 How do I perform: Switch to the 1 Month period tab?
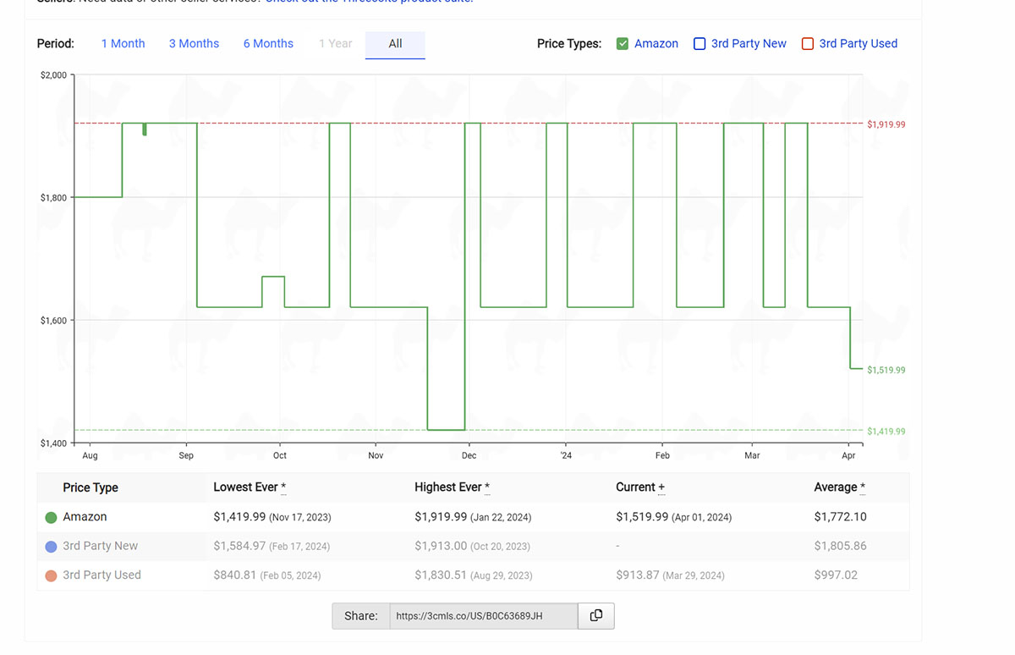tap(123, 43)
